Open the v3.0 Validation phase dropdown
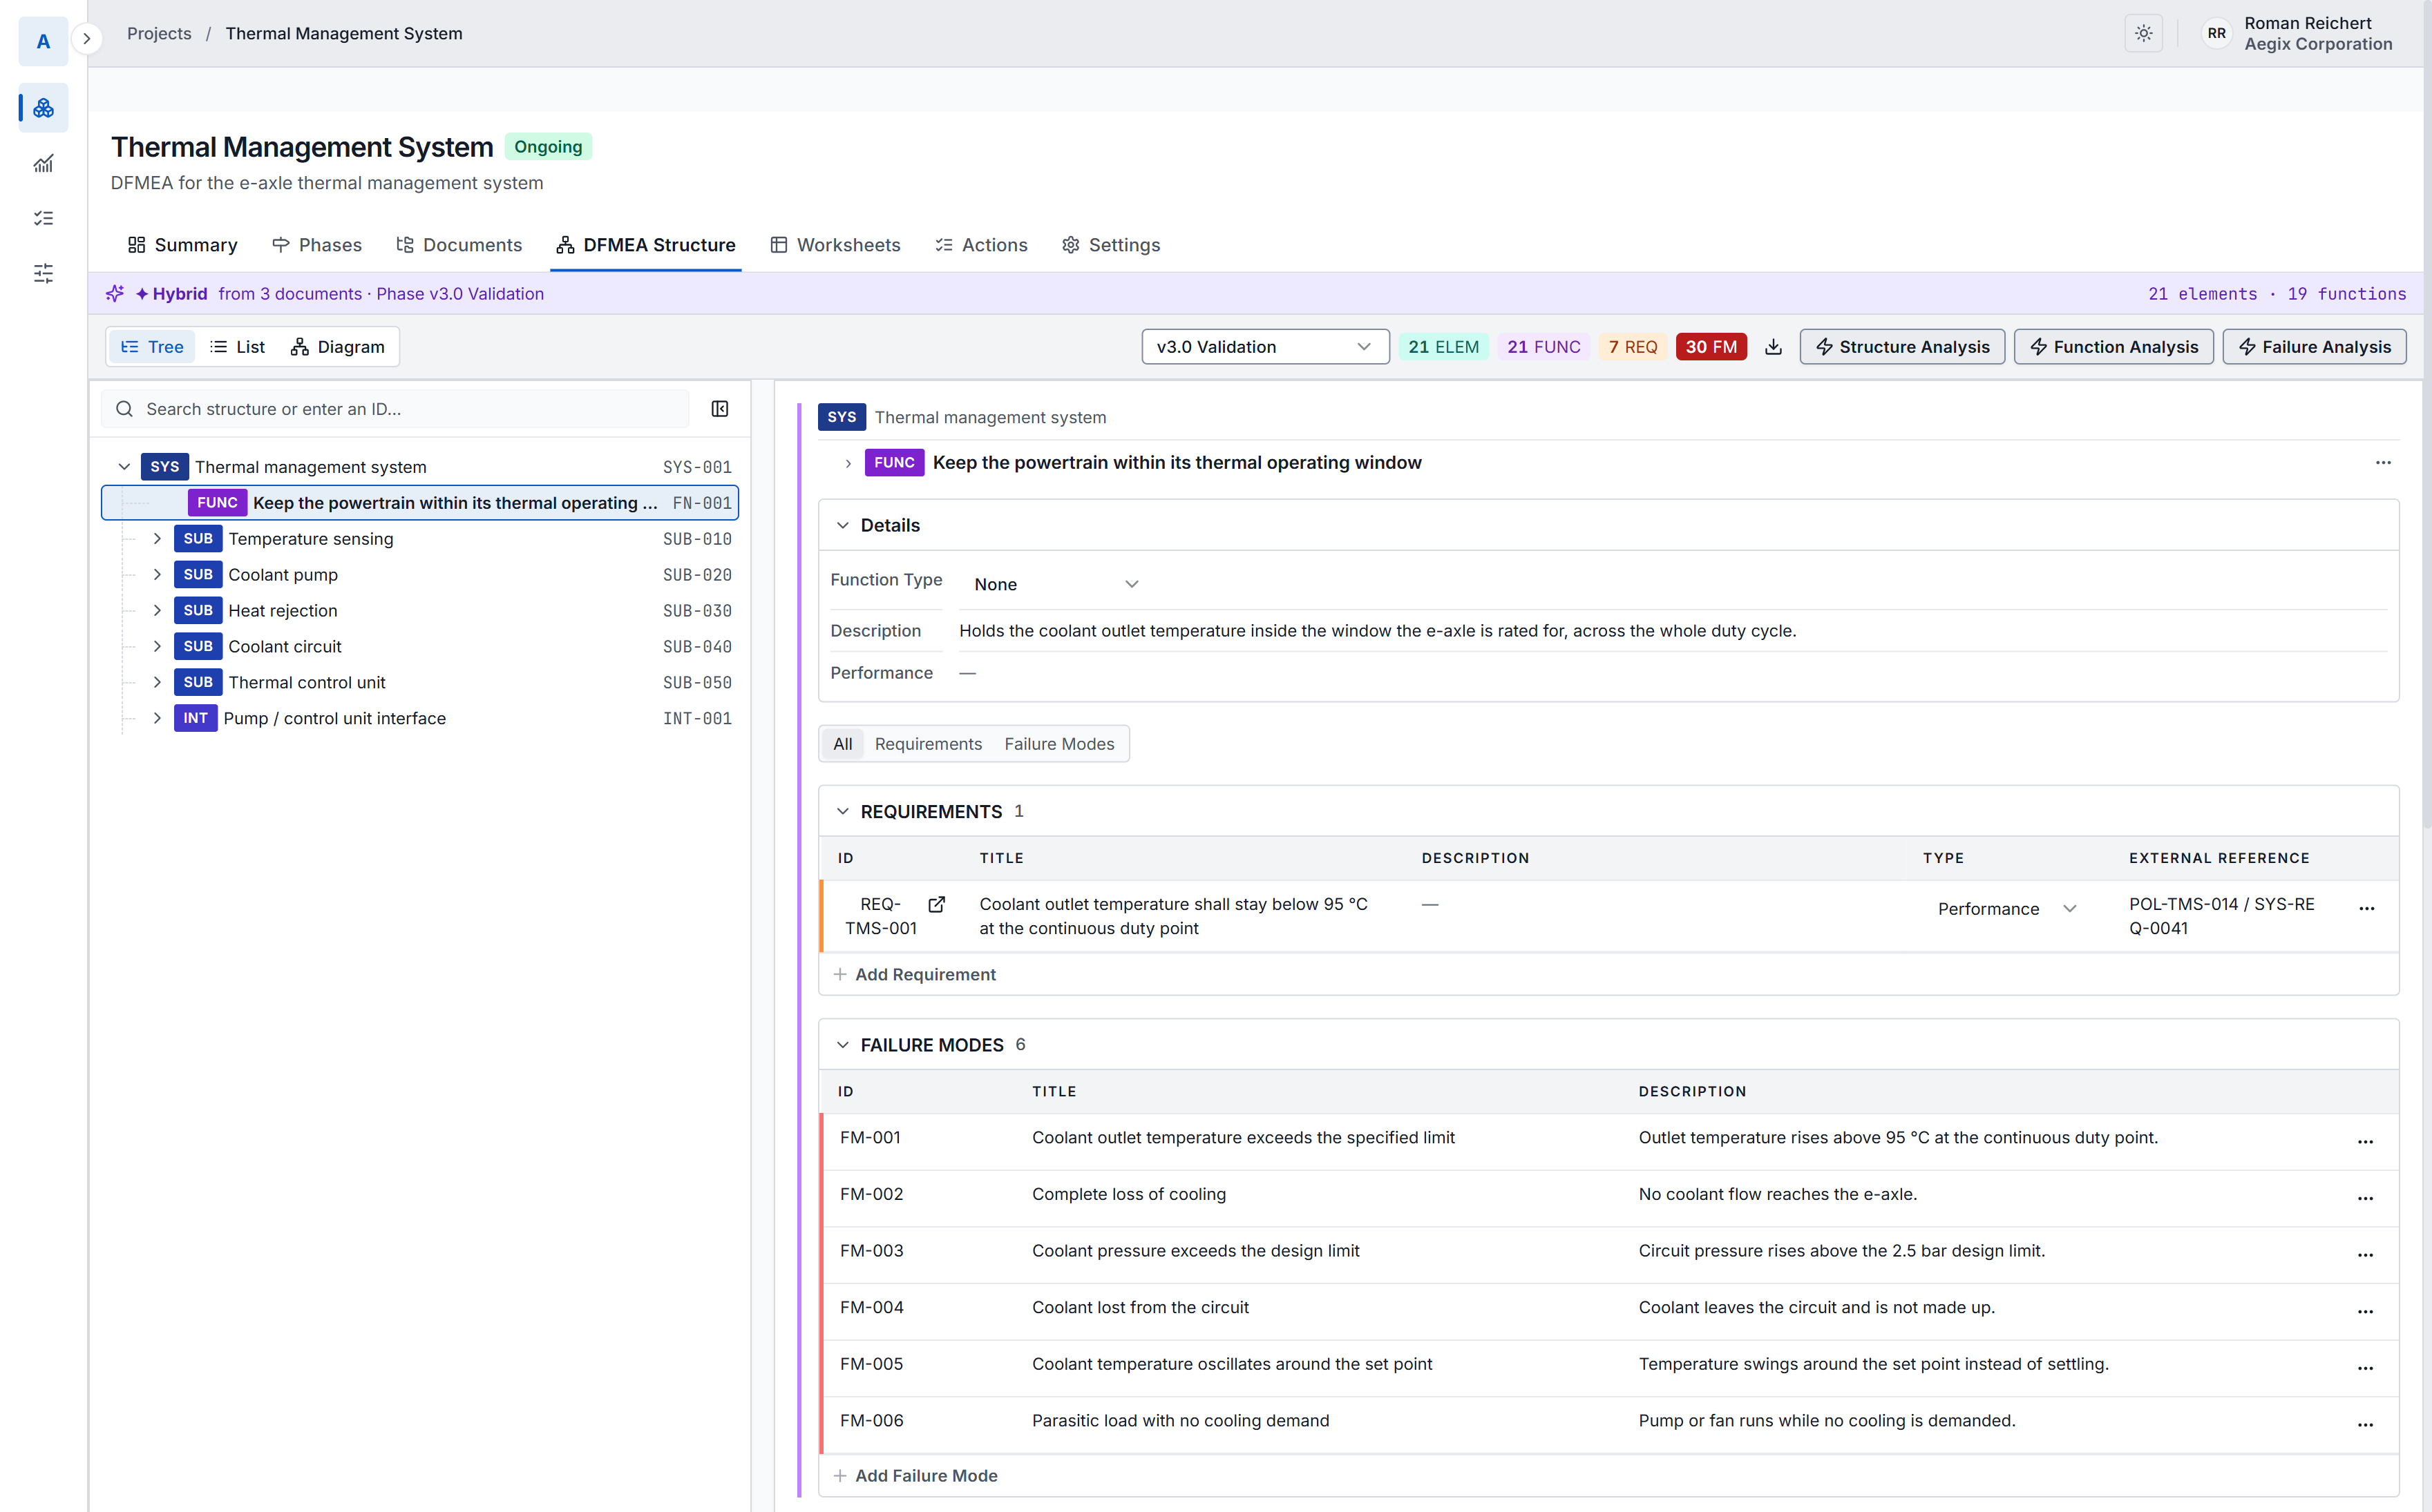This screenshot has height=1512, width=2432. [x=1264, y=347]
